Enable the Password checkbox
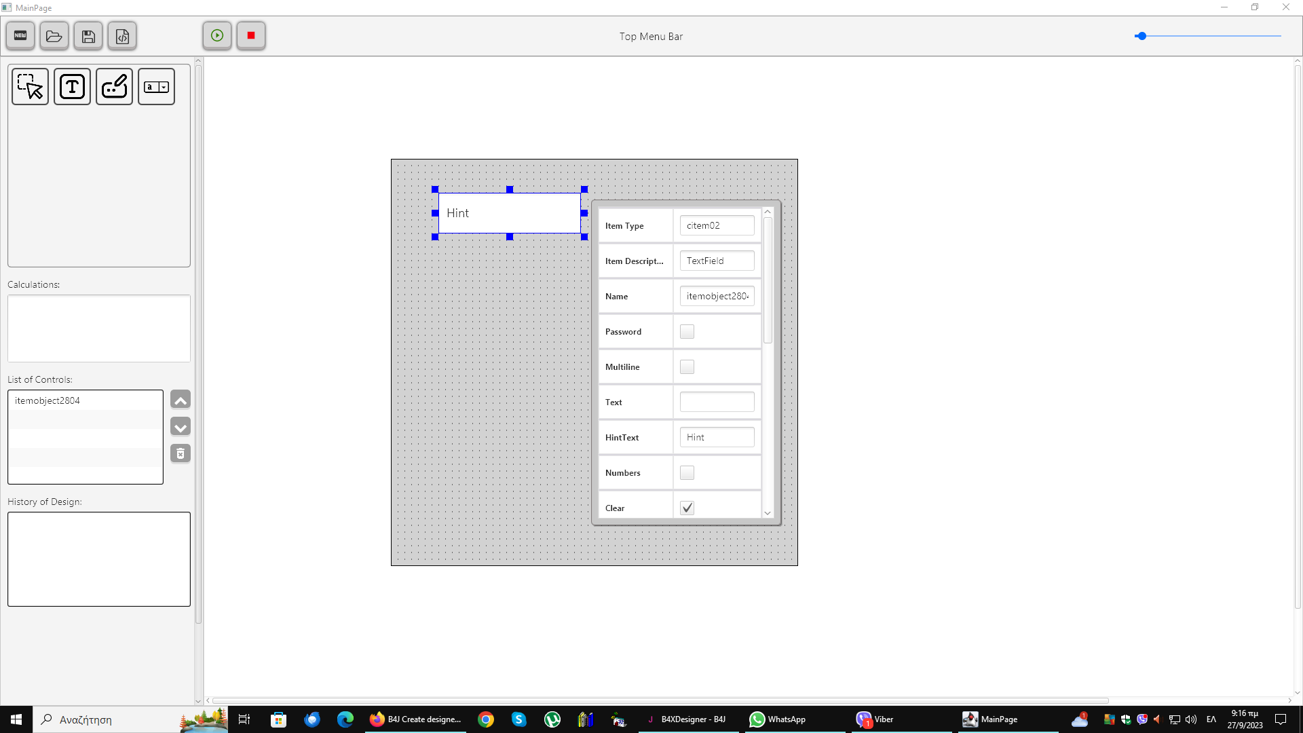The height and width of the screenshot is (733, 1303). coord(687,332)
